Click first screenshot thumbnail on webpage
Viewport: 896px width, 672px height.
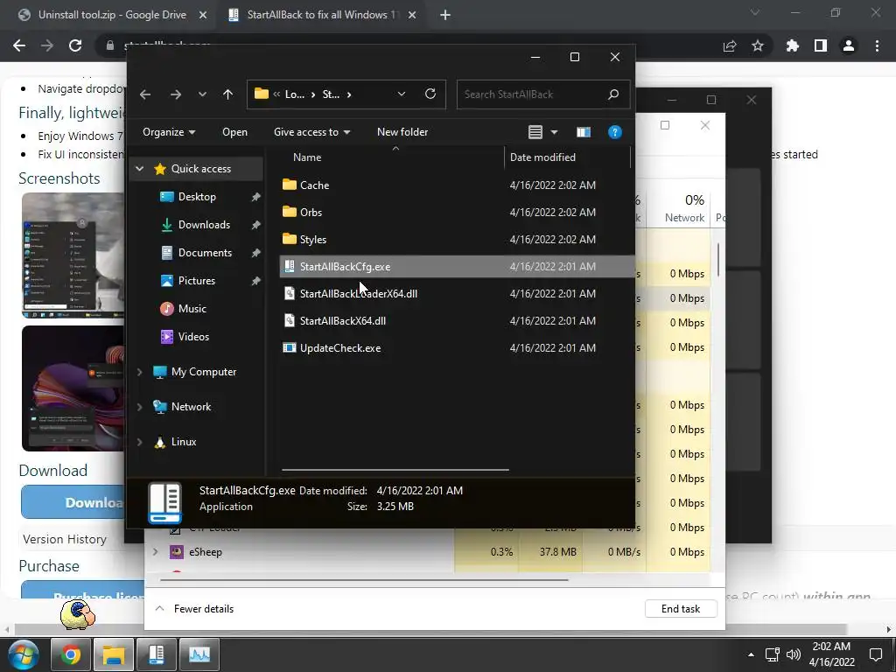click(x=73, y=255)
